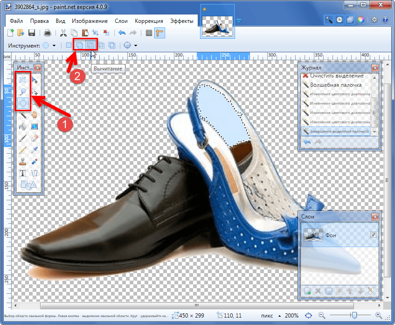Viewport: 395px width, 325px height.
Task: Toggle the Layers window icon
Action: point(350,20)
